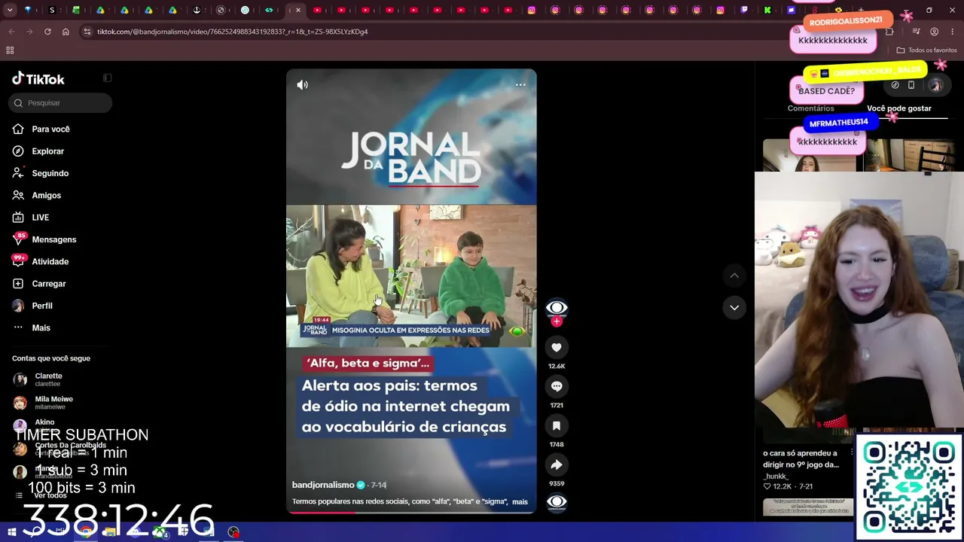Open the Chrome three-dot menu

coord(952,32)
